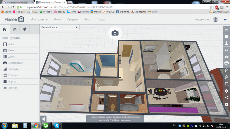Go to the Галерея page
Viewport: 230px width, 129px height.
[x=72, y=20]
